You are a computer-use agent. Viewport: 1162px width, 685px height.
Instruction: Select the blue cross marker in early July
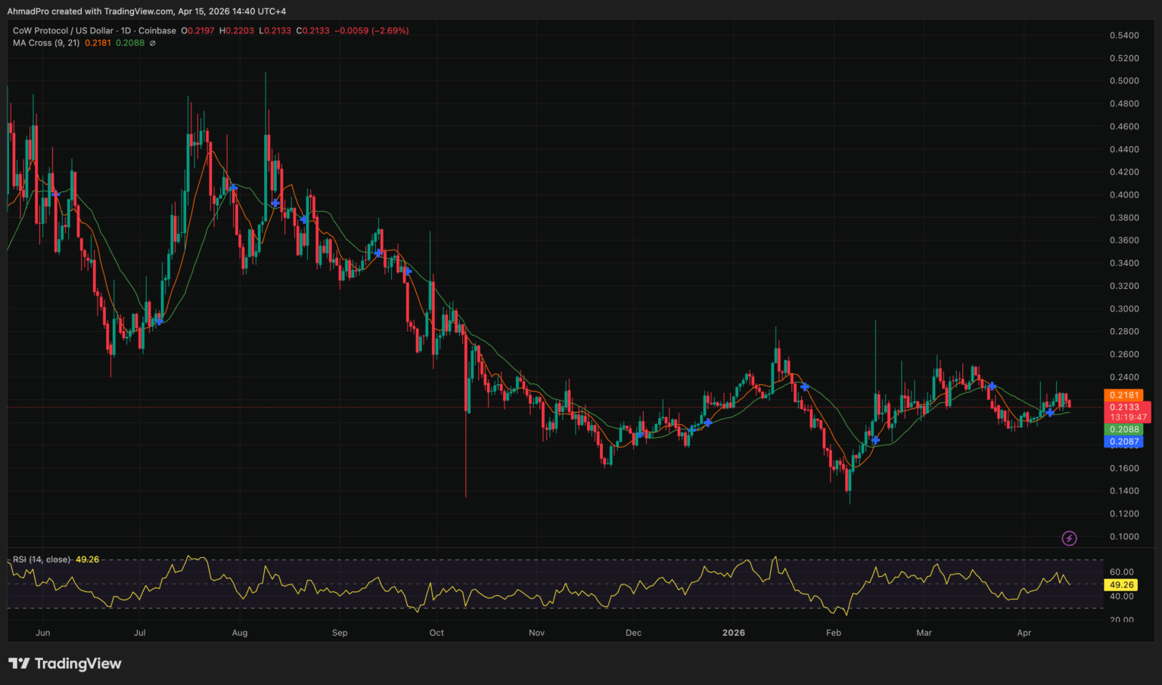[x=159, y=321]
